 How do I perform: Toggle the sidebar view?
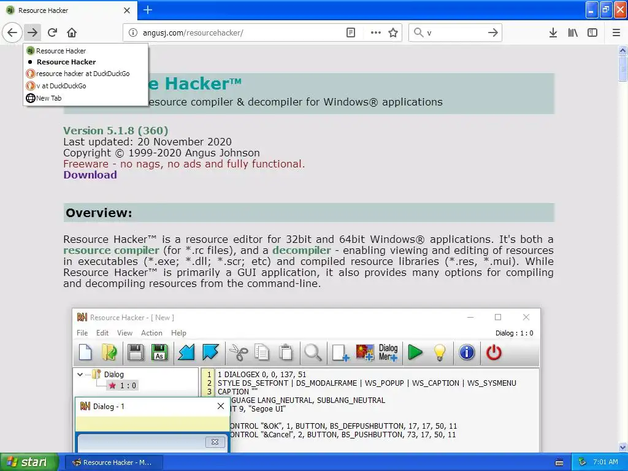592,33
